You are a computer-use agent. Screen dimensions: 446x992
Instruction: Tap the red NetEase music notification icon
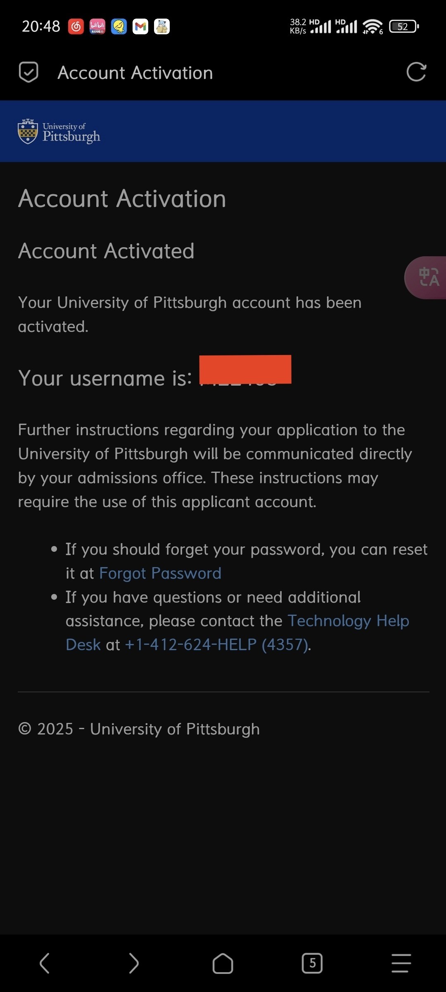[x=76, y=26]
